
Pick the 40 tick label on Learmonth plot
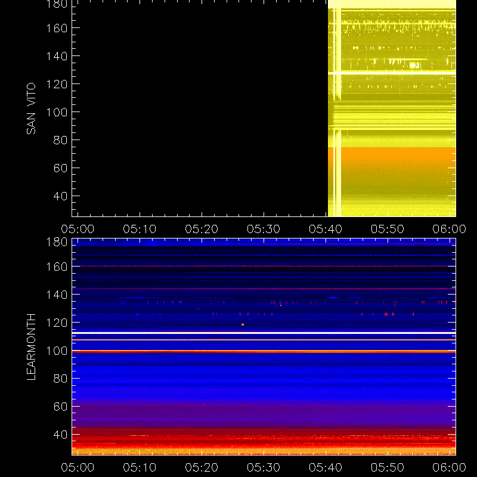tap(60, 435)
